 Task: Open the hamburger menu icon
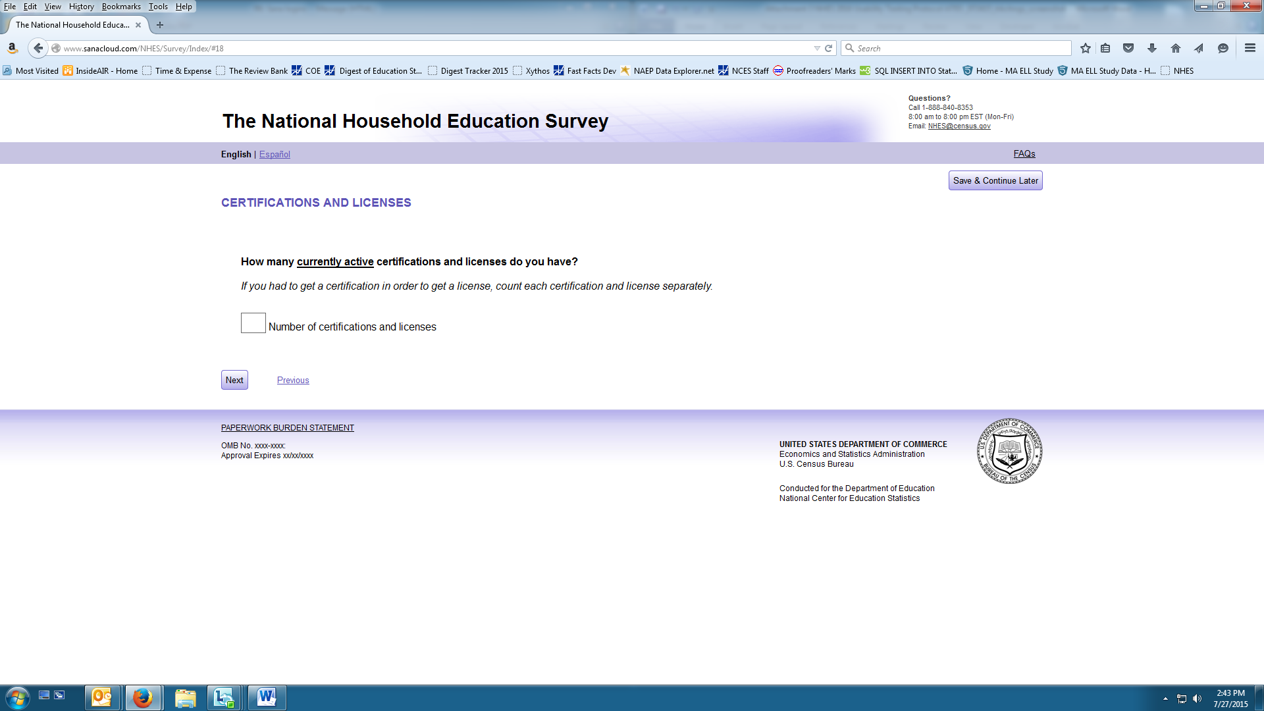[x=1250, y=48]
